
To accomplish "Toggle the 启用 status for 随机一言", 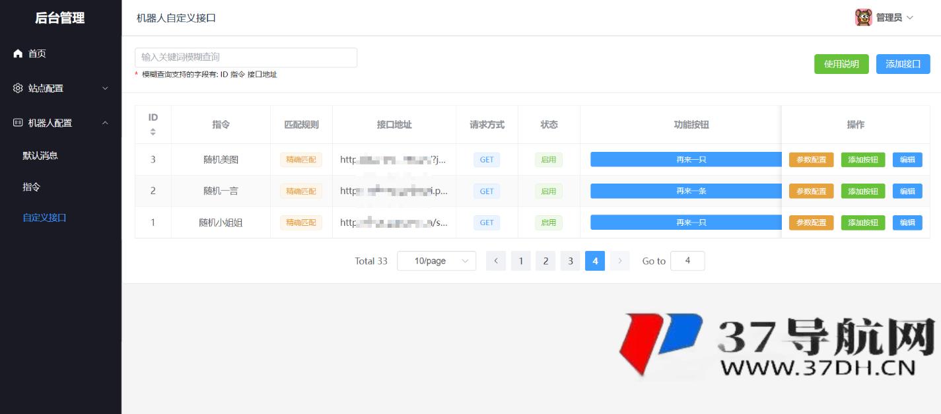I will 548,191.
